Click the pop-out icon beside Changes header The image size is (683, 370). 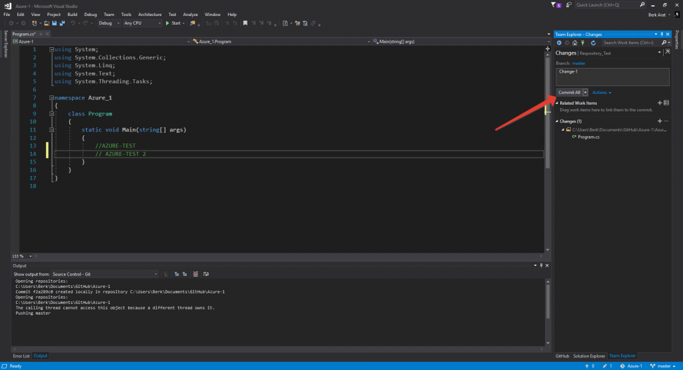(x=667, y=52)
